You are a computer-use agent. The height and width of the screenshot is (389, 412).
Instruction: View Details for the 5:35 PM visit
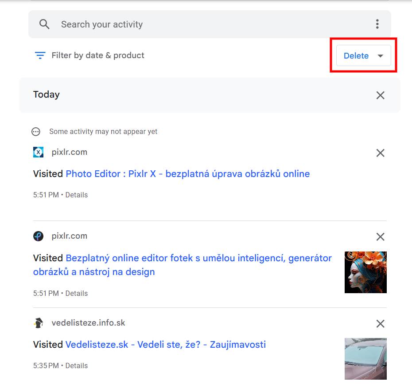click(77, 365)
